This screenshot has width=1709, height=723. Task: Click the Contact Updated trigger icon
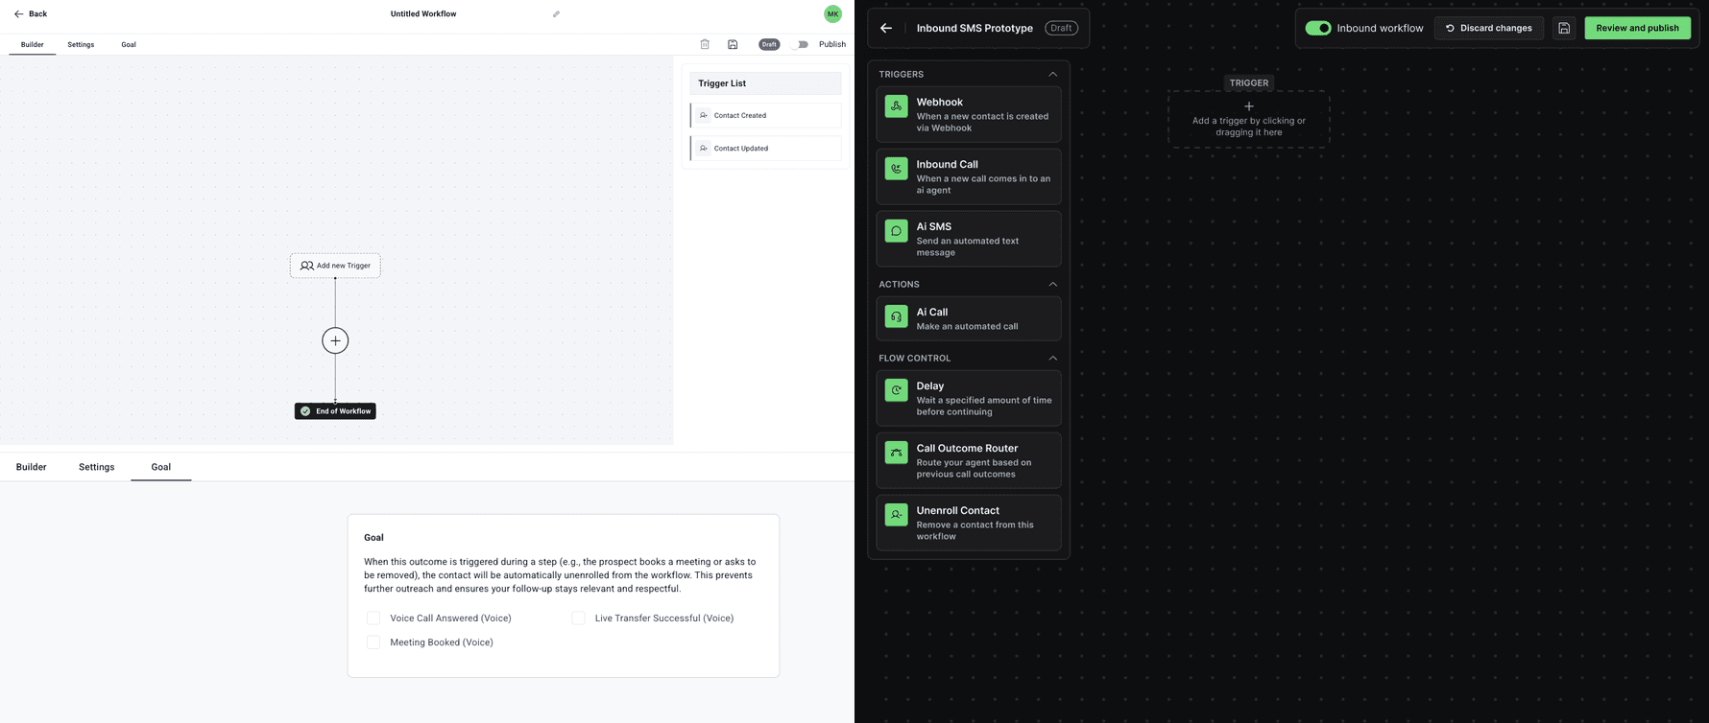coord(704,149)
